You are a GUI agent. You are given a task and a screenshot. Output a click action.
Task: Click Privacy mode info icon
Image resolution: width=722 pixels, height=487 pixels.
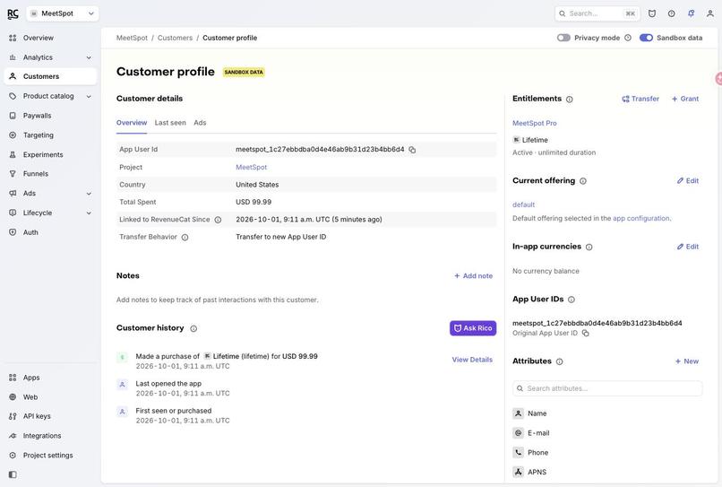628,38
